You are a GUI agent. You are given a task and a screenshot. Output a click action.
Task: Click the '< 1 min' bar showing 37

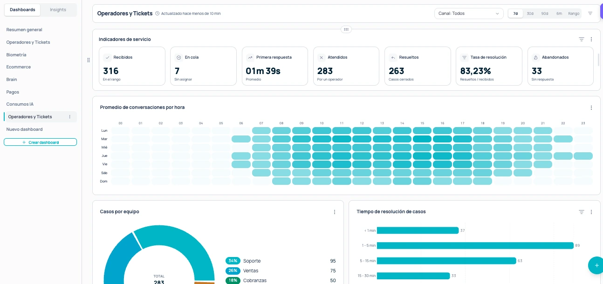click(x=418, y=230)
